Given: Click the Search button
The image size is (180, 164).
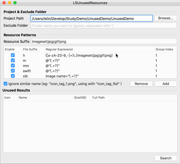Looking at the screenshot, I should (x=166, y=158).
